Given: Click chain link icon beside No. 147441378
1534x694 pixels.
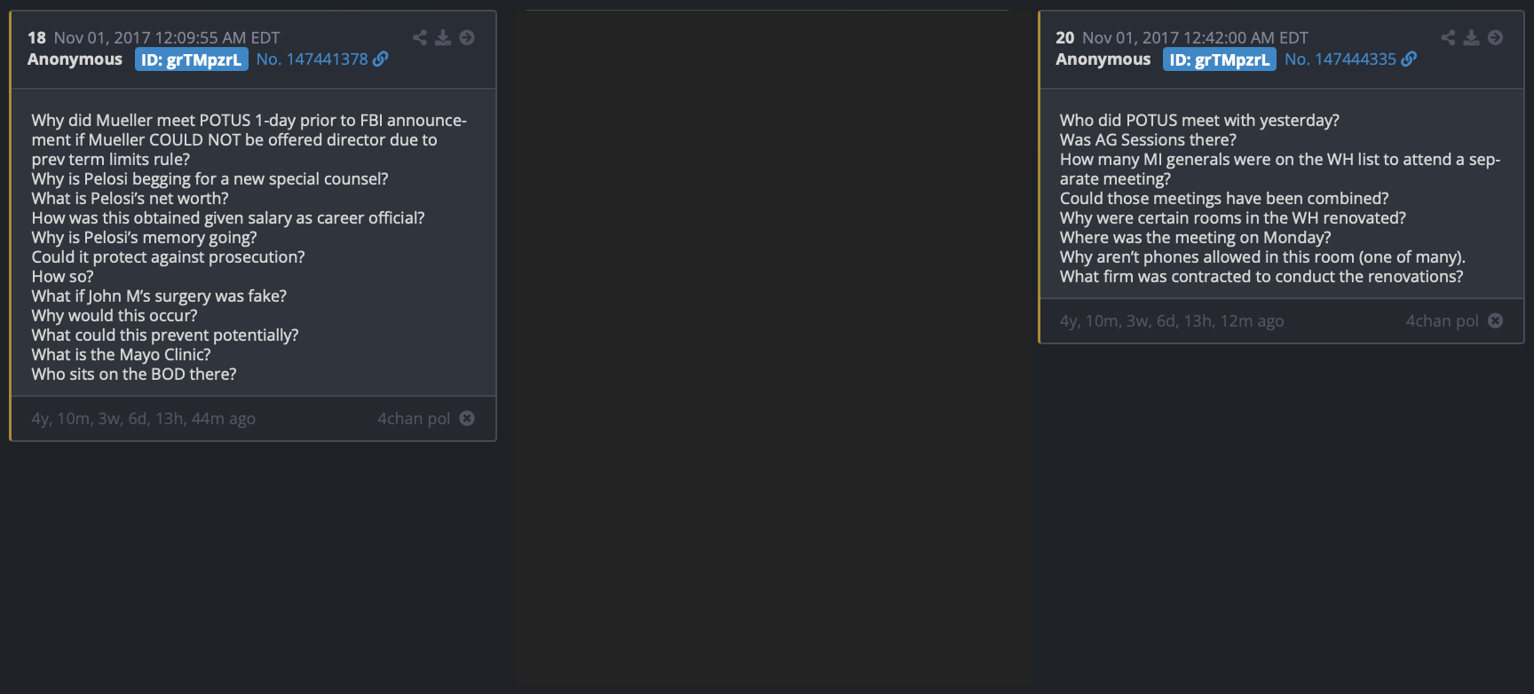Looking at the screenshot, I should point(381,59).
